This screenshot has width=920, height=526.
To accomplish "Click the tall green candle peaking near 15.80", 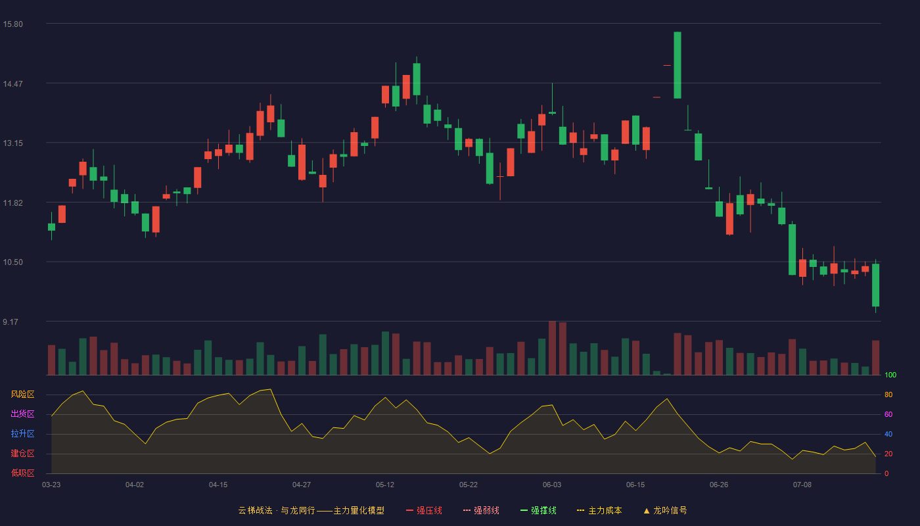I will pos(678,65).
